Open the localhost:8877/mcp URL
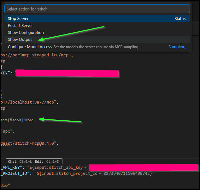 coord(29,102)
